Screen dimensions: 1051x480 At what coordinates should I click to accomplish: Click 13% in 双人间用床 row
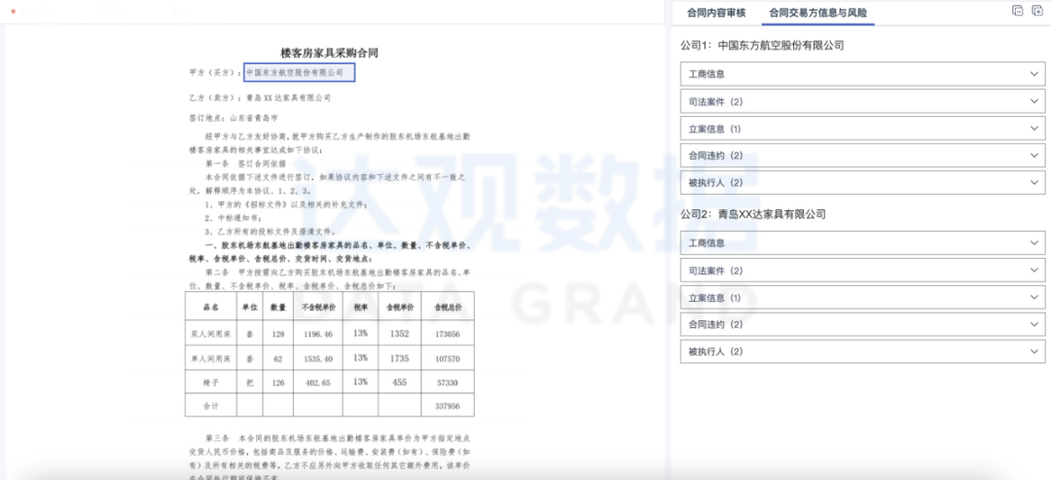[x=361, y=332]
